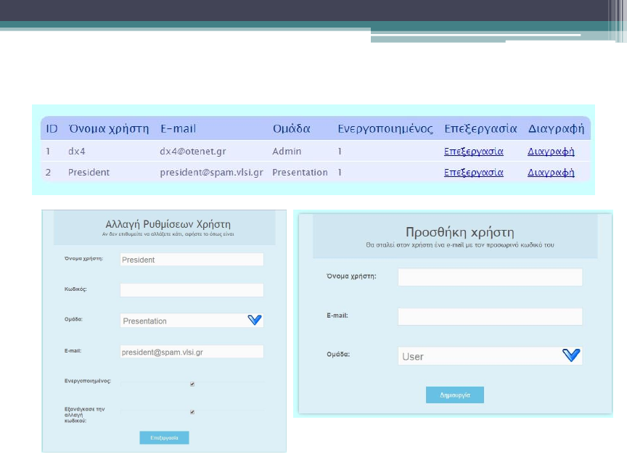Click the Διαγραφή link for user dx4

click(551, 152)
